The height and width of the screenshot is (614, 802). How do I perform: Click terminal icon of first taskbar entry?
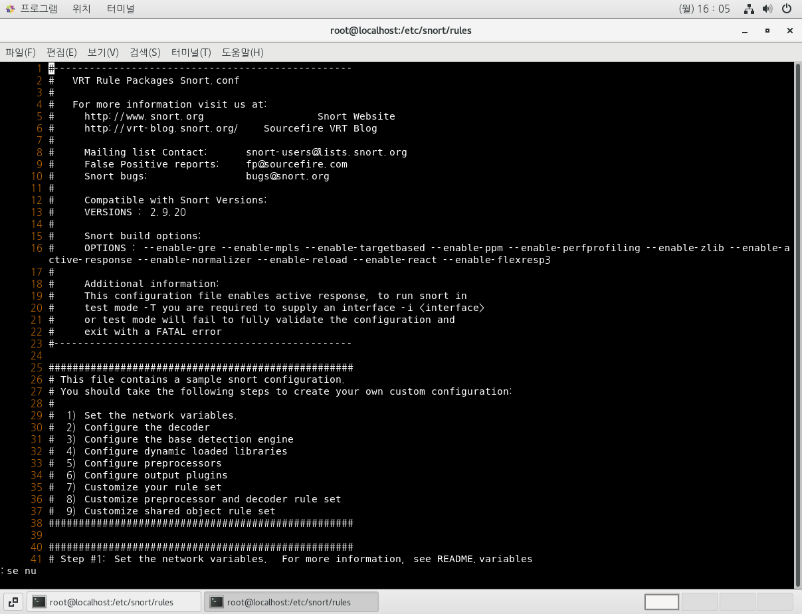point(40,602)
